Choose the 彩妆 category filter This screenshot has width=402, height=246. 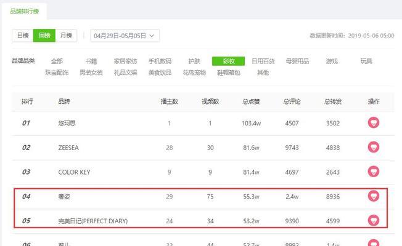tap(228, 61)
